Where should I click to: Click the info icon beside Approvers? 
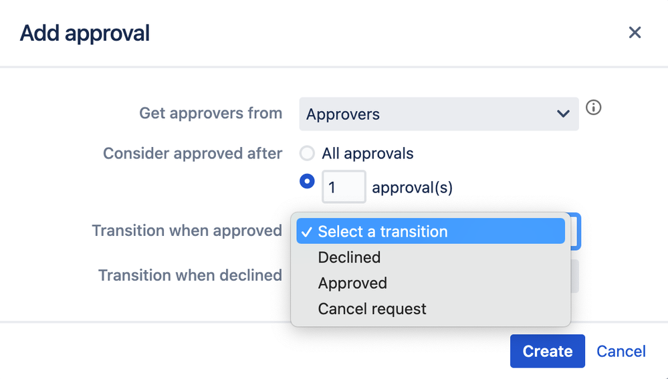[x=593, y=108]
